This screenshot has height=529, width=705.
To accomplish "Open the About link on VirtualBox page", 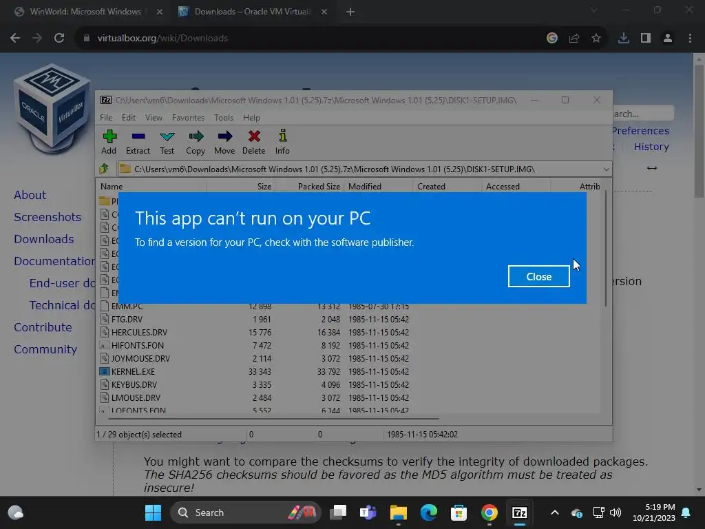I will tap(30, 195).
